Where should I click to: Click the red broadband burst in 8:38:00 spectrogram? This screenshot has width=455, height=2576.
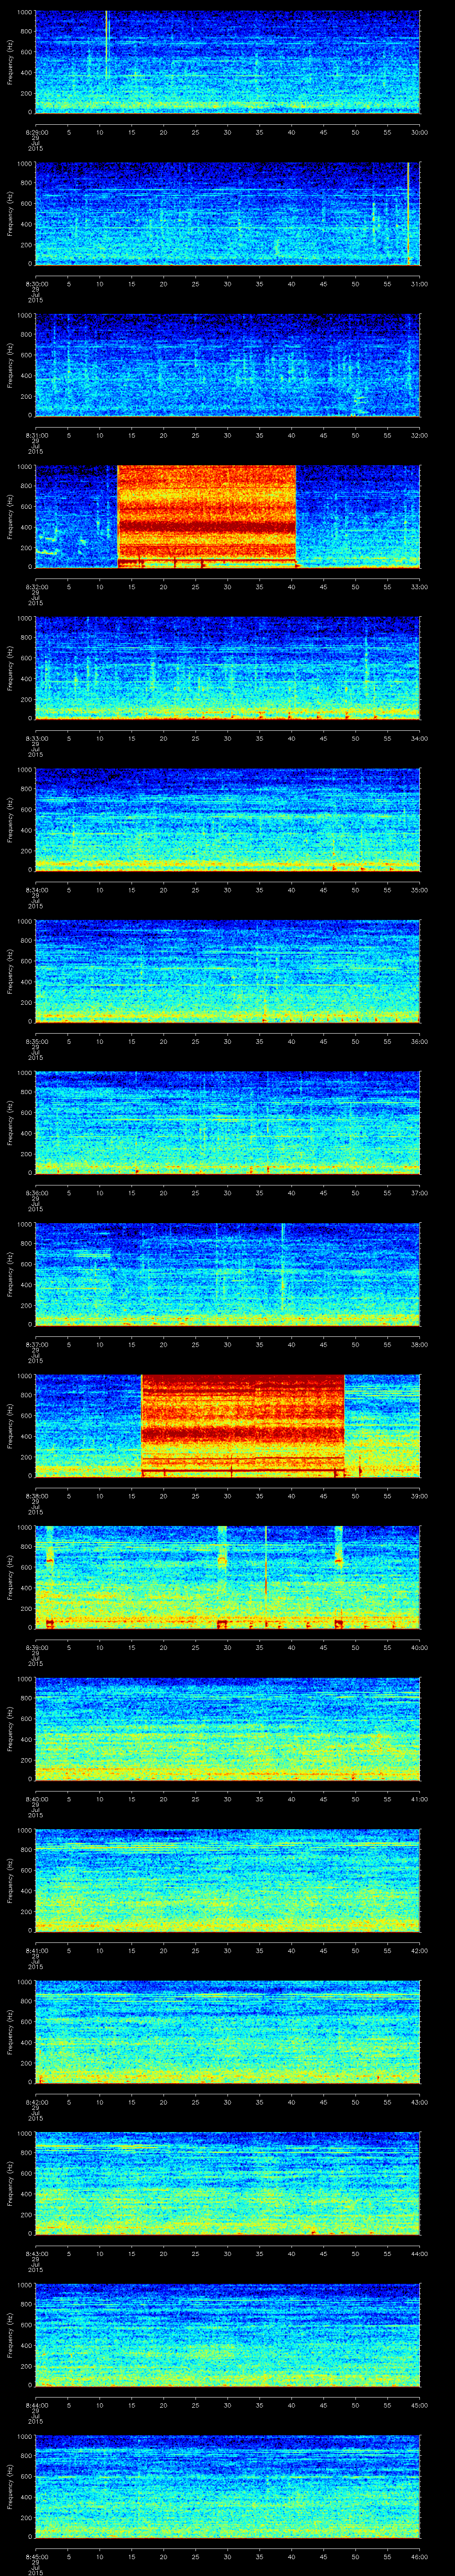[243, 1425]
